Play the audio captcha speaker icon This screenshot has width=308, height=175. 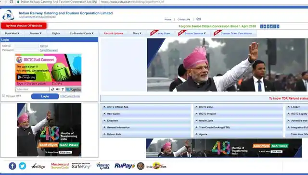pyautogui.click(x=58, y=89)
